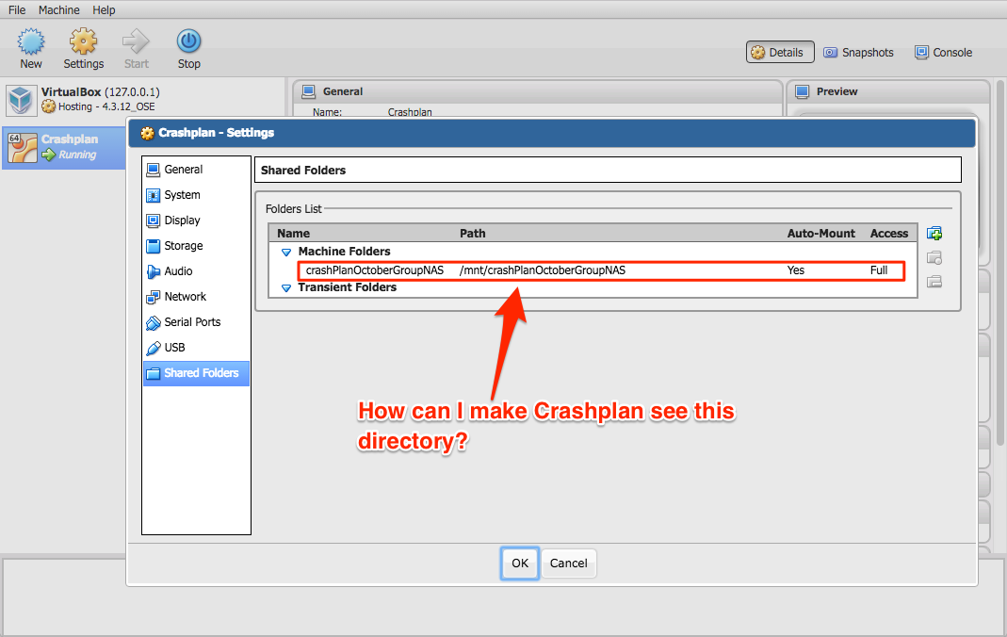The width and height of the screenshot is (1007, 637).
Task: Select the Shared Folders settings category
Action: pyautogui.click(x=196, y=373)
